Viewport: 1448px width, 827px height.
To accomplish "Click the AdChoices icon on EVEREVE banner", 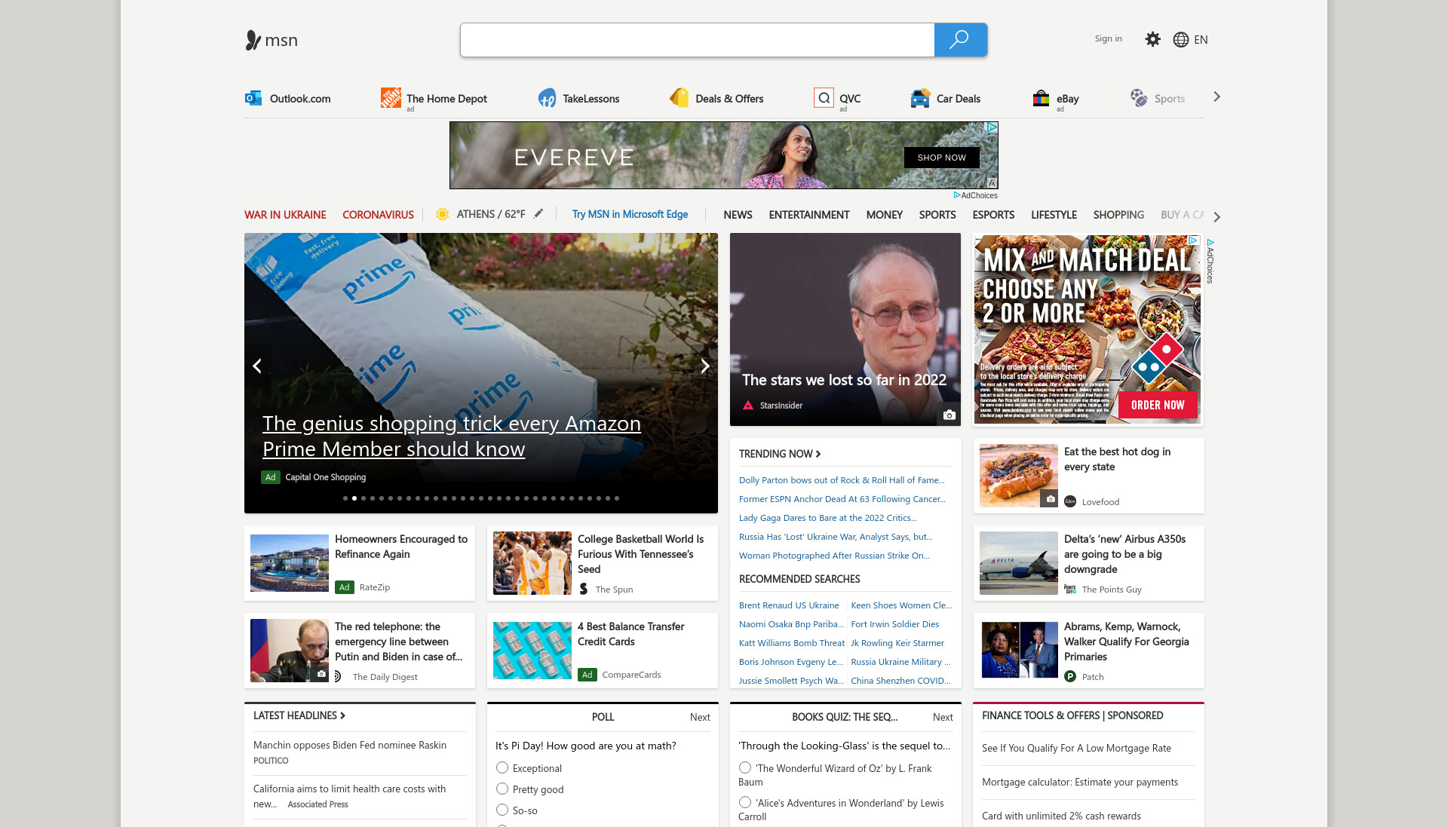I will (992, 127).
